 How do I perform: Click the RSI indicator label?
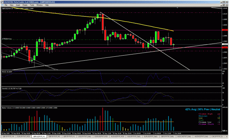click(7, 72)
